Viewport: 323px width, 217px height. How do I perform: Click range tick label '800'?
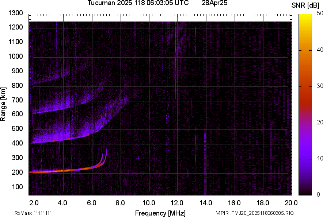click(x=17, y=85)
